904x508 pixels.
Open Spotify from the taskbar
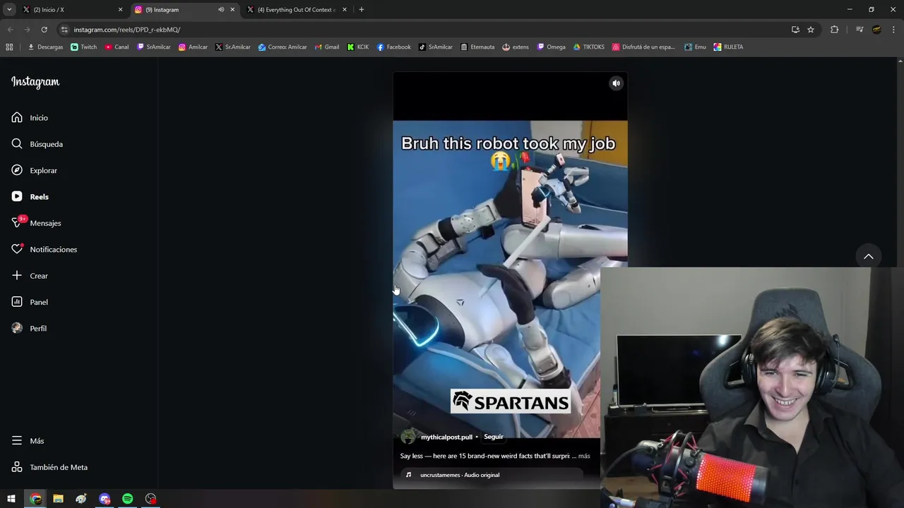[x=128, y=499]
